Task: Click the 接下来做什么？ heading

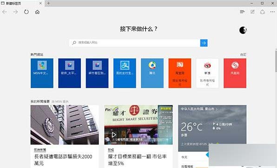Action: [138, 29]
